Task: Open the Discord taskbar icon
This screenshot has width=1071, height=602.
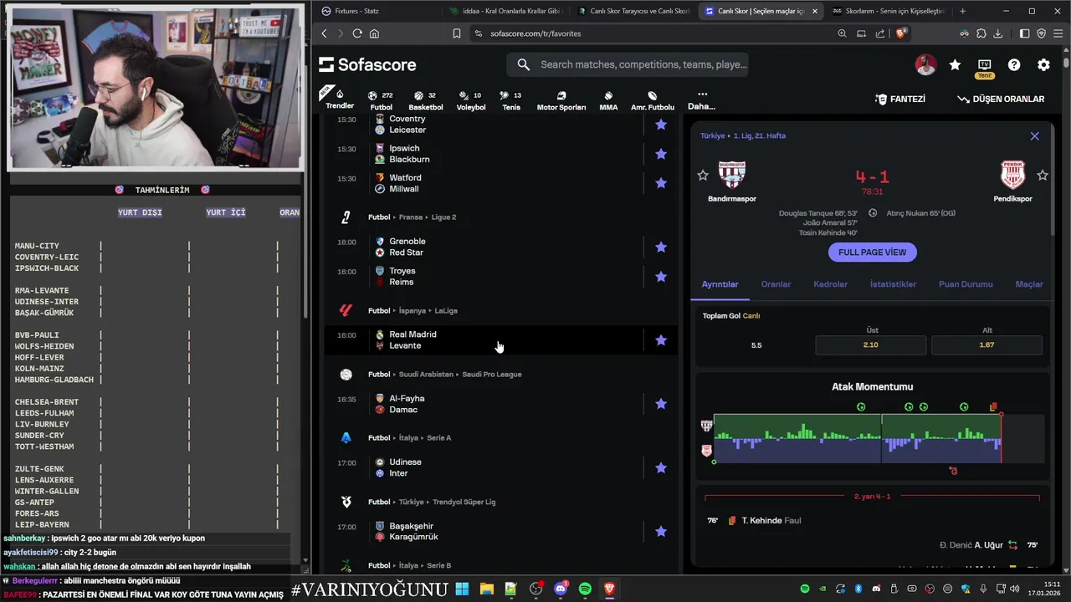Action: coord(561,589)
